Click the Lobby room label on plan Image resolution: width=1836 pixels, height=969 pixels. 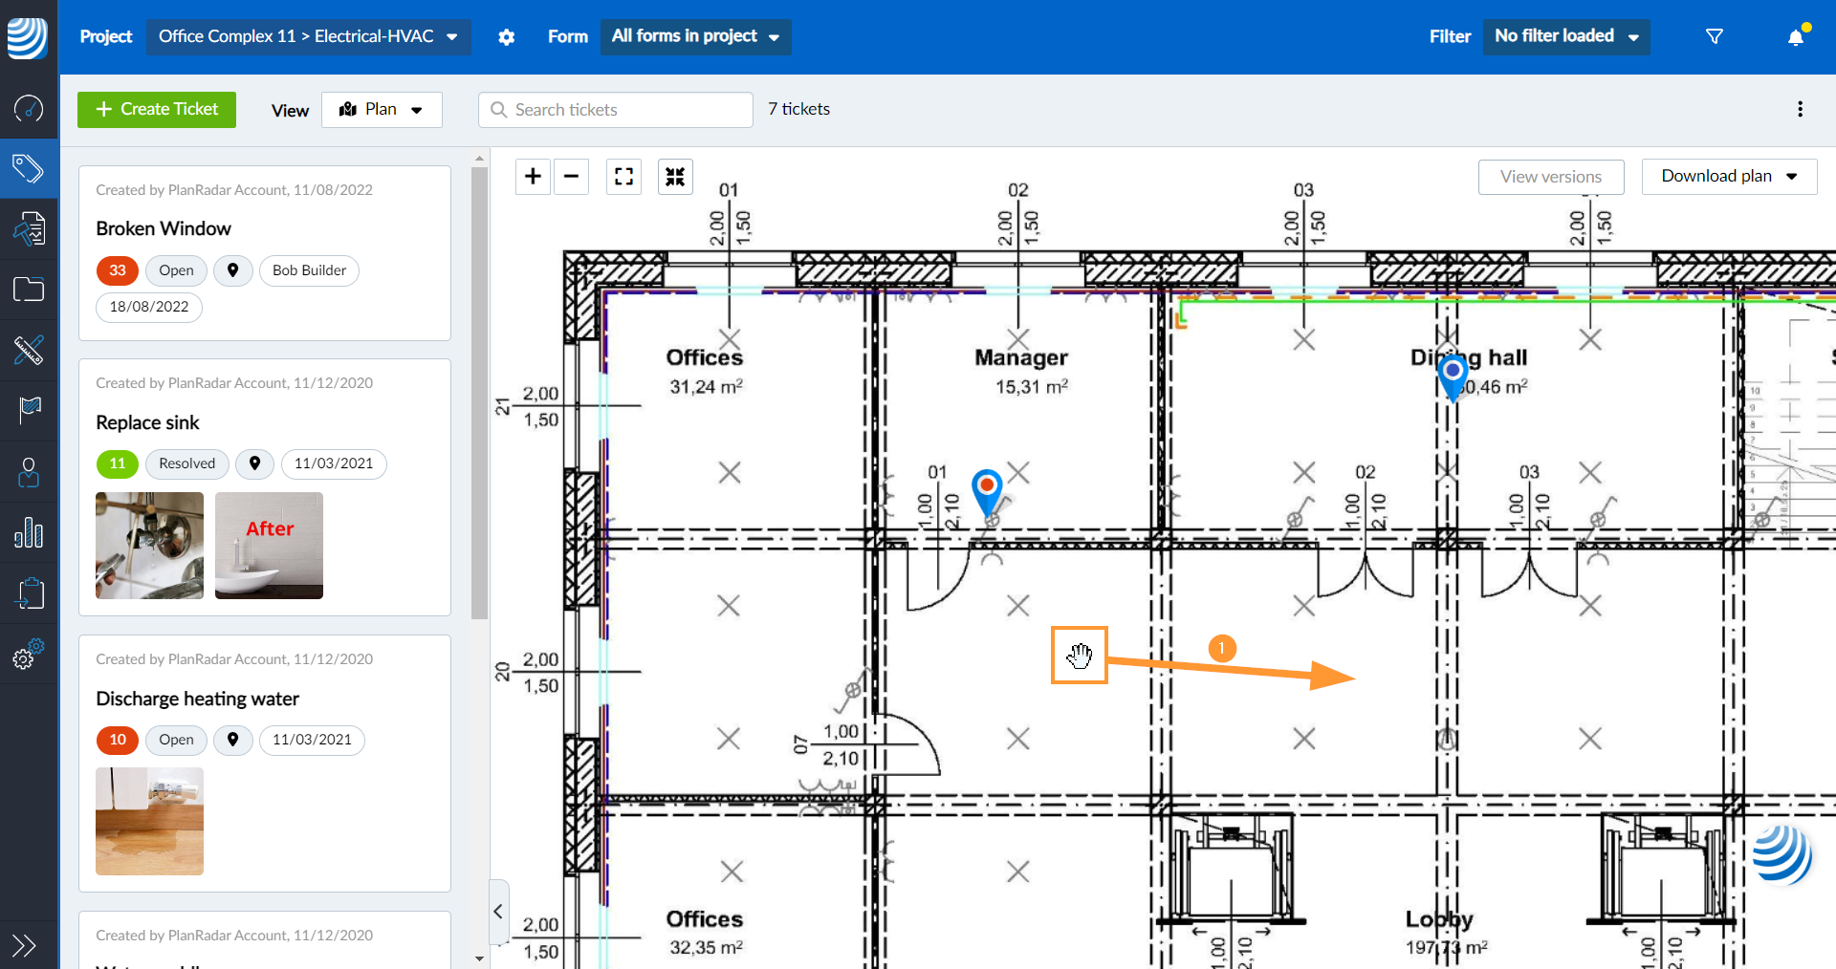[1439, 919]
